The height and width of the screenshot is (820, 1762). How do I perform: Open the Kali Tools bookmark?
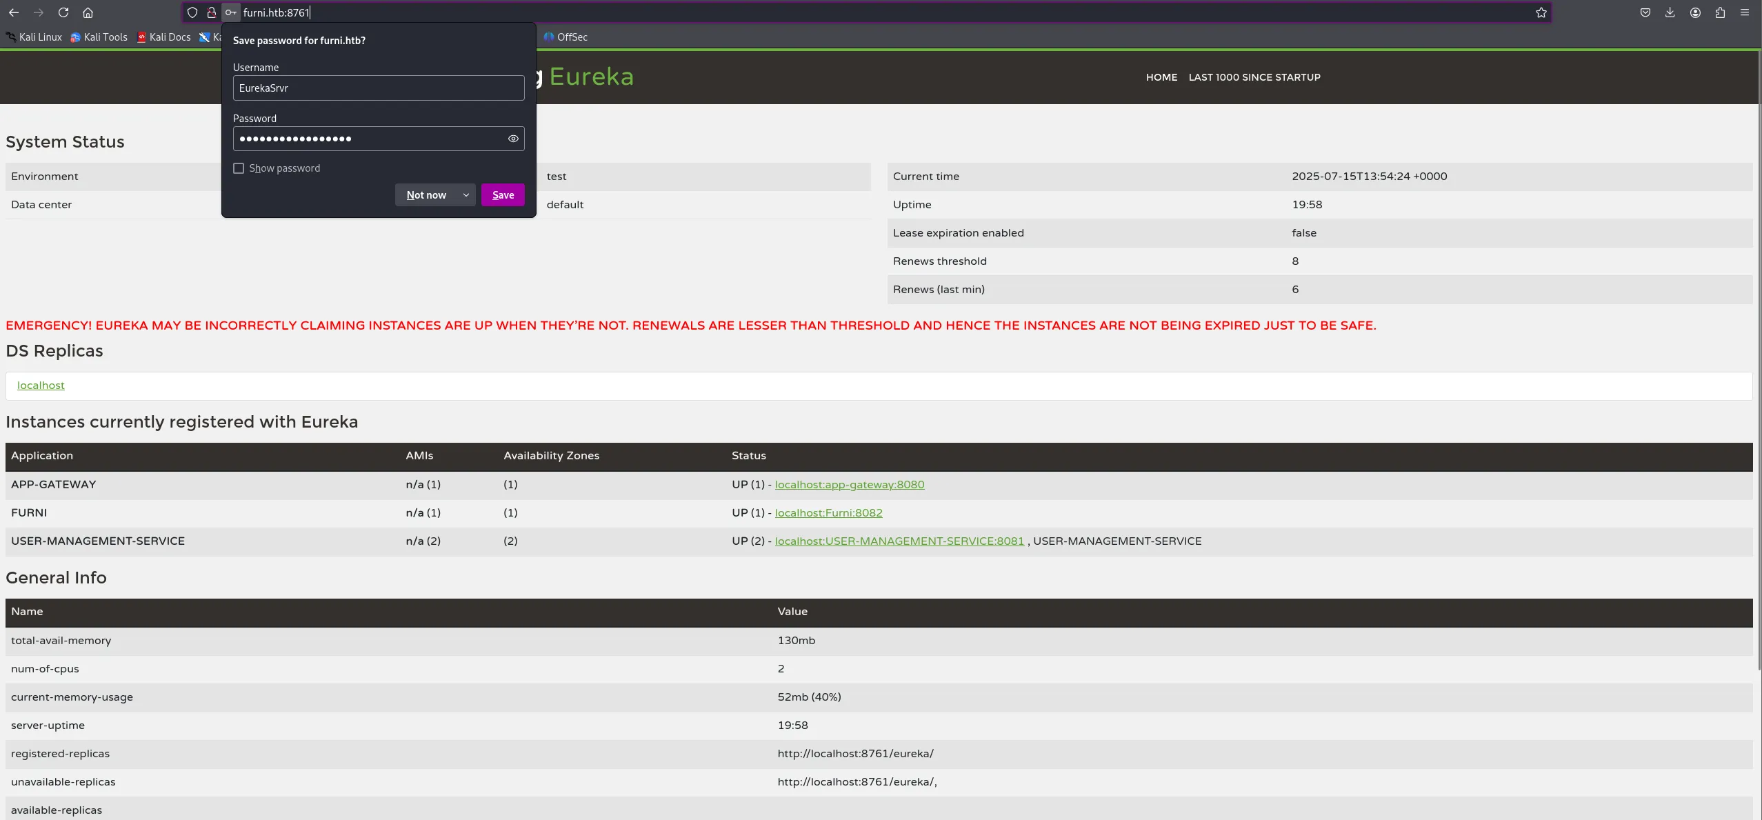point(99,37)
